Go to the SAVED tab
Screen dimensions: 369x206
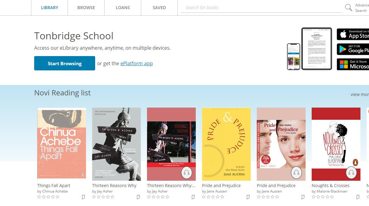pos(159,8)
